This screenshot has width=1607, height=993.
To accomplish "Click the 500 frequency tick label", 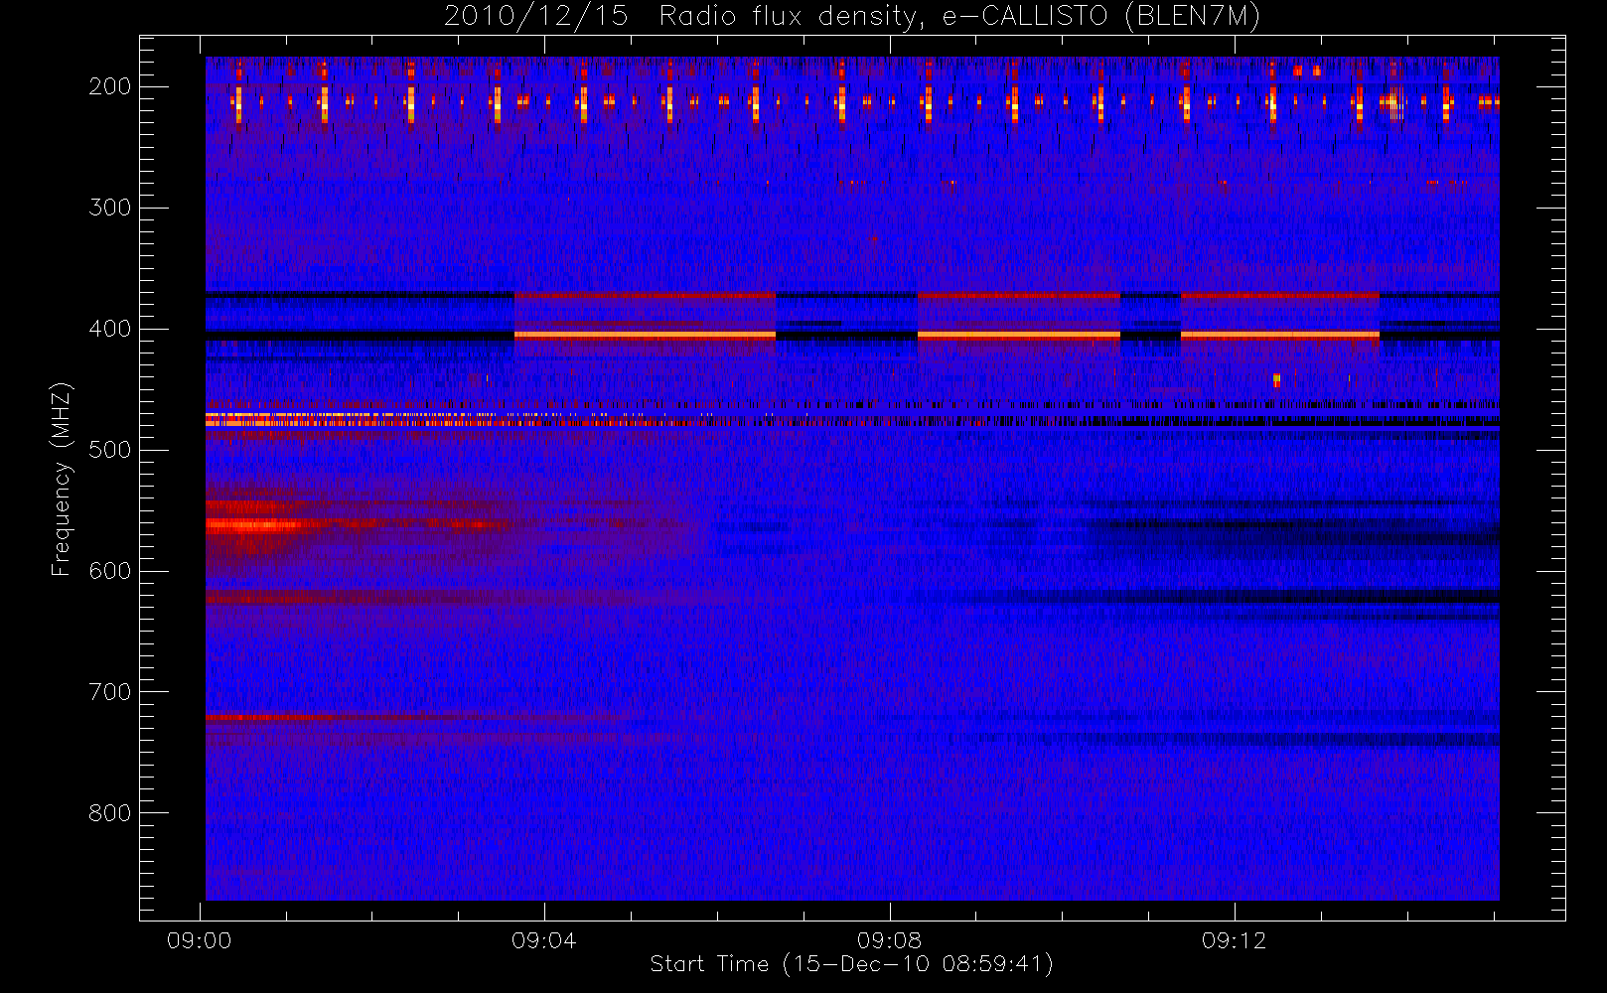I will pyautogui.click(x=109, y=450).
